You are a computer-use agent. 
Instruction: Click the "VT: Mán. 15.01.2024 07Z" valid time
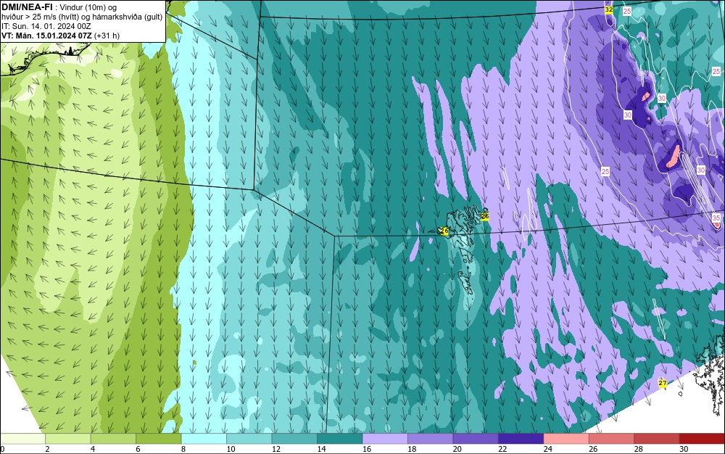46,36
